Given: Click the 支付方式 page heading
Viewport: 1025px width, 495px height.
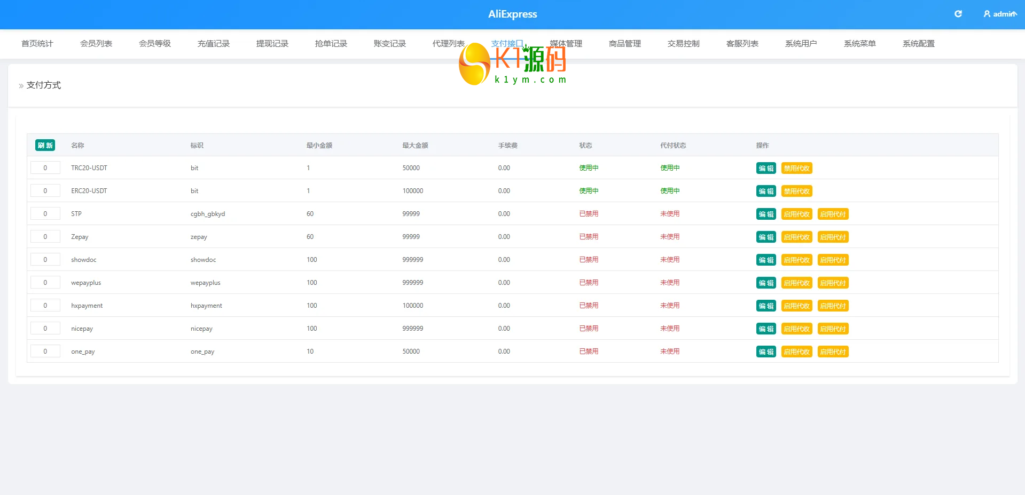Looking at the screenshot, I should pos(44,85).
